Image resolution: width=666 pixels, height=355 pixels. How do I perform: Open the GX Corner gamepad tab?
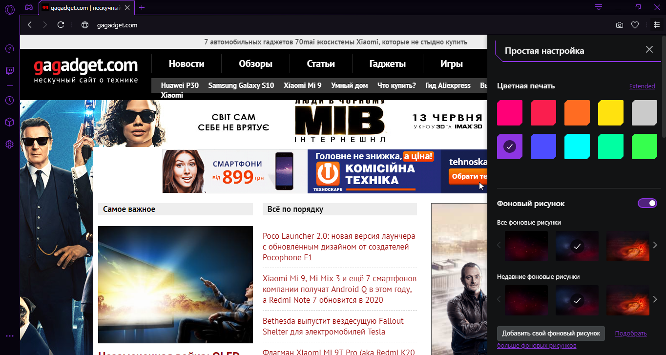click(29, 7)
